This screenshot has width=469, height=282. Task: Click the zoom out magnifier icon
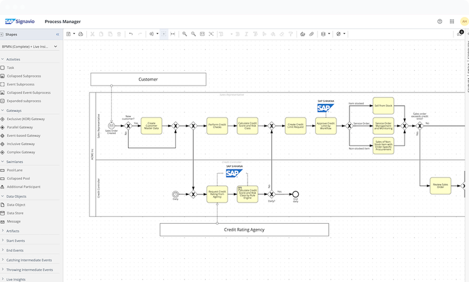point(193,34)
